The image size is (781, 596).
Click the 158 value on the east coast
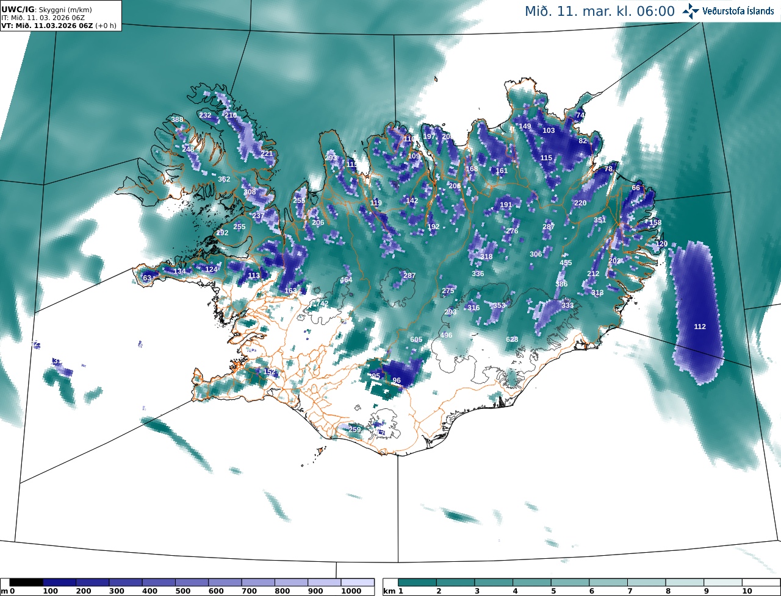[x=655, y=222]
